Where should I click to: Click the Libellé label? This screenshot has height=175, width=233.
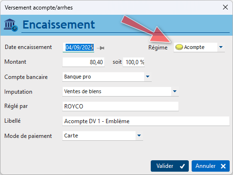(12, 121)
